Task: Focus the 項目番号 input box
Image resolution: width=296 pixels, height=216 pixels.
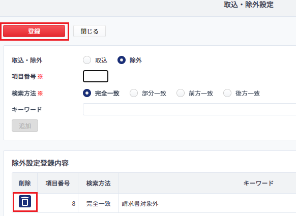Action: 96,76
